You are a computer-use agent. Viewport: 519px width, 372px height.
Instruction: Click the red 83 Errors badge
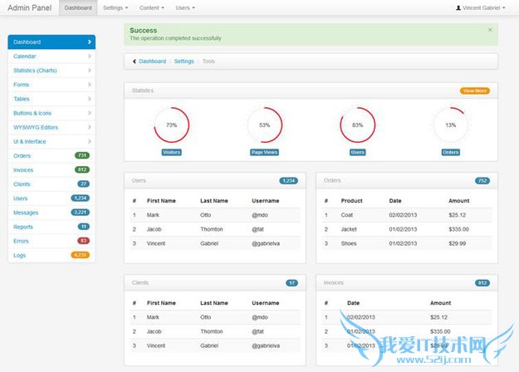(83, 241)
